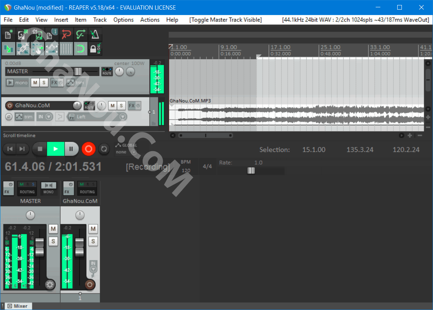The height and width of the screenshot is (310, 433).
Task: Click the Pause button
Action: (71, 149)
